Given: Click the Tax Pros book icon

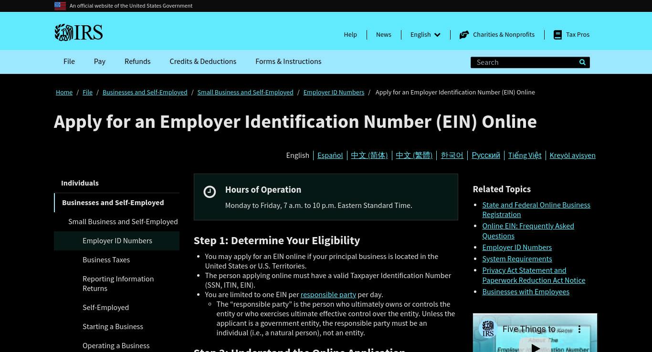Looking at the screenshot, I should pos(557,35).
